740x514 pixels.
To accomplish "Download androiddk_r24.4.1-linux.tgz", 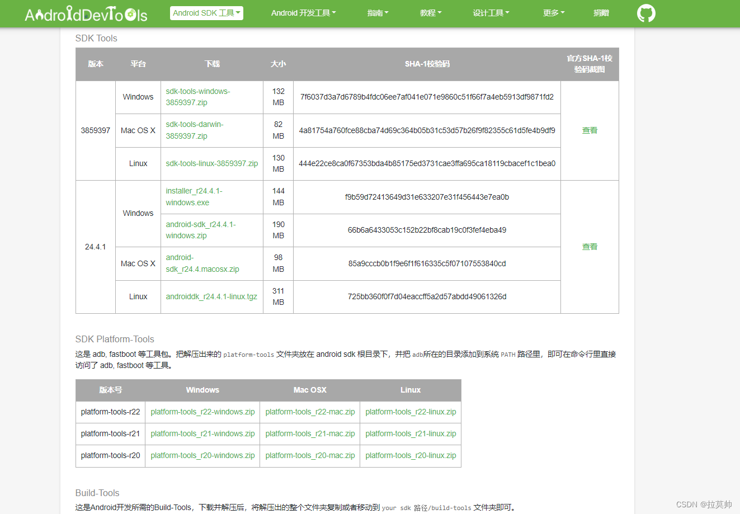I will [211, 296].
